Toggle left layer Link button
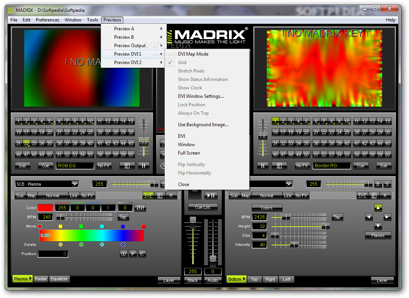 click(x=74, y=196)
